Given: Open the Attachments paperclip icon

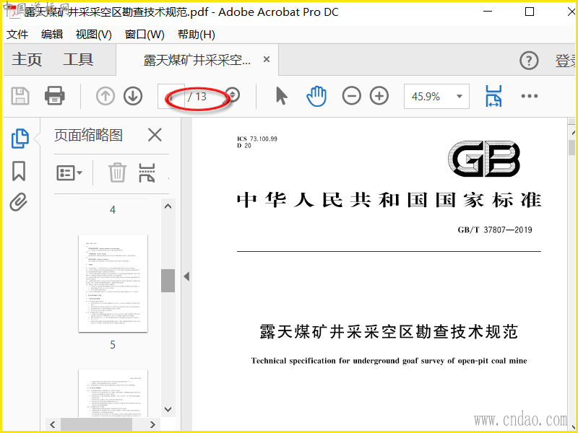Looking at the screenshot, I should point(19,202).
